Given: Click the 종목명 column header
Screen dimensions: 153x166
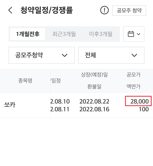Looking at the screenshot, I should [x=25, y=81].
